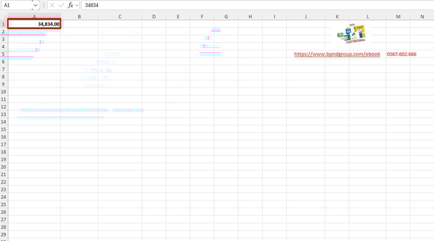Select column E header
This screenshot has height=241, width=434.
[178, 17]
